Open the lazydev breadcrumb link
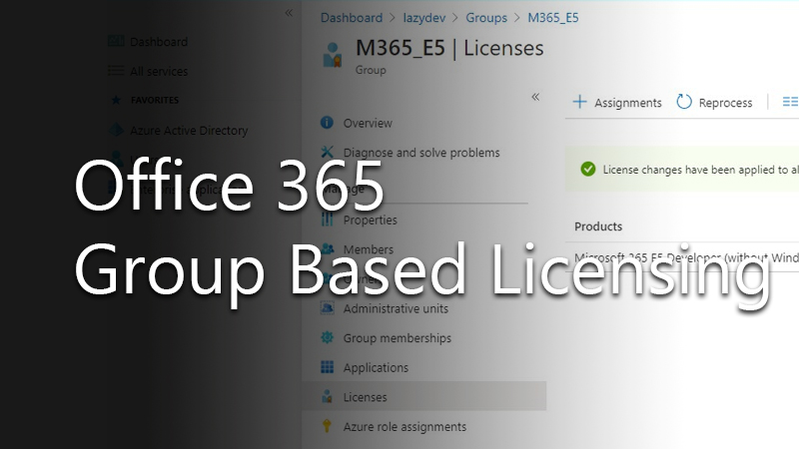 tap(423, 18)
